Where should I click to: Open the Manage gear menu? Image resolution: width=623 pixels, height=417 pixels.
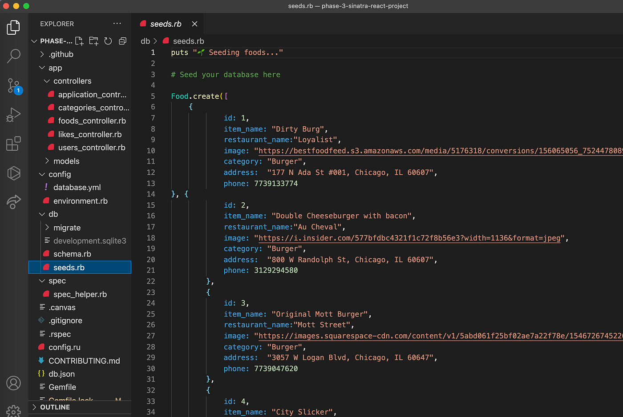click(14, 411)
